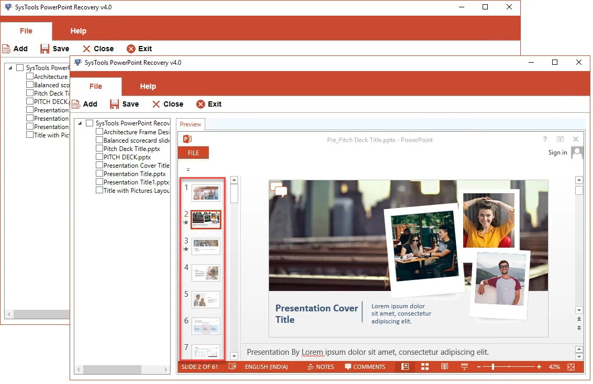The height and width of the screenshot is (384, 593).
Task: Click the comment bubble icon on slide
Action: point(279,190)
